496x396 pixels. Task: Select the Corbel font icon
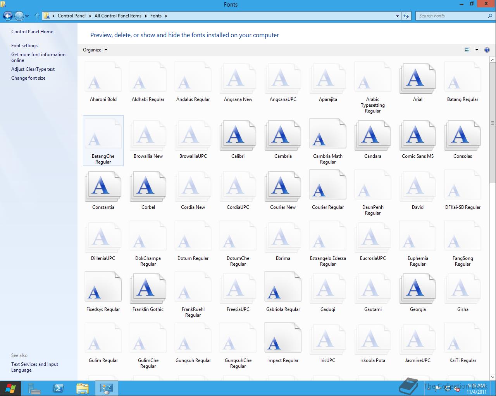pos(148,187)
